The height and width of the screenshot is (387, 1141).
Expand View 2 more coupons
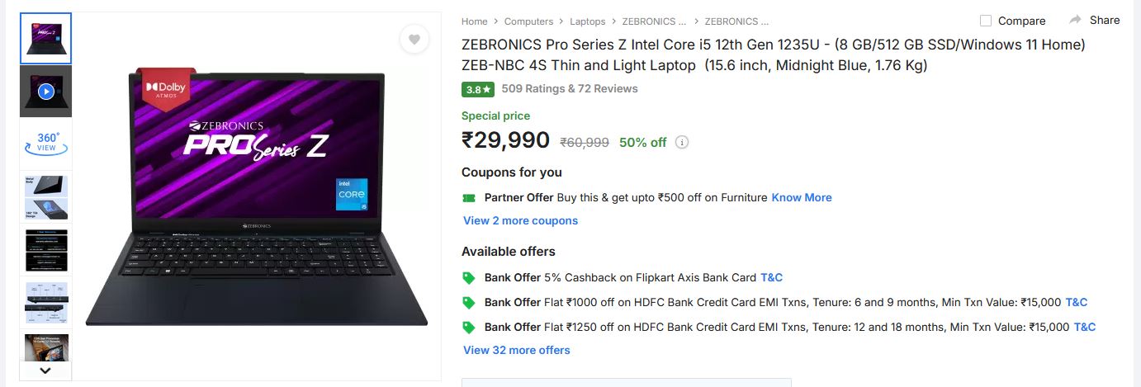click(x=520, y=221)
